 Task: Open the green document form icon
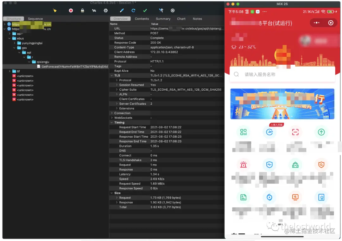pyautogui.click(x=244, y=197)
